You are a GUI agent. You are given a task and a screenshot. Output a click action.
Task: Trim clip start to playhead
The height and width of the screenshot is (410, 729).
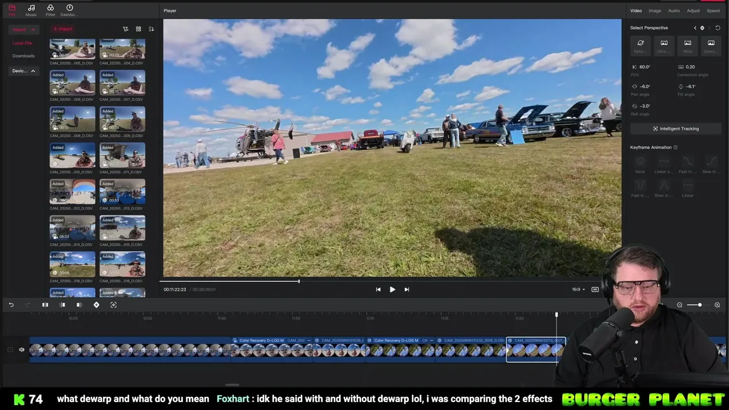(63, 305)
